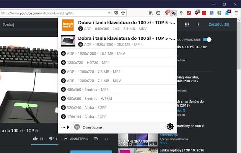Click keyboard video thumbnail in popup
The image size is (241, 153).
click(68, 41)
